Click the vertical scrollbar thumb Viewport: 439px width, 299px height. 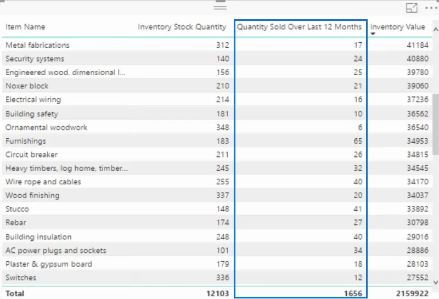[436, 124]
